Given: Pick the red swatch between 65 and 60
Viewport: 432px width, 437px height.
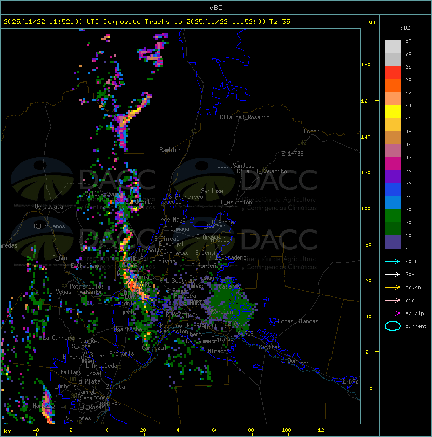Looking at the screenshot, I should [393, 73].
